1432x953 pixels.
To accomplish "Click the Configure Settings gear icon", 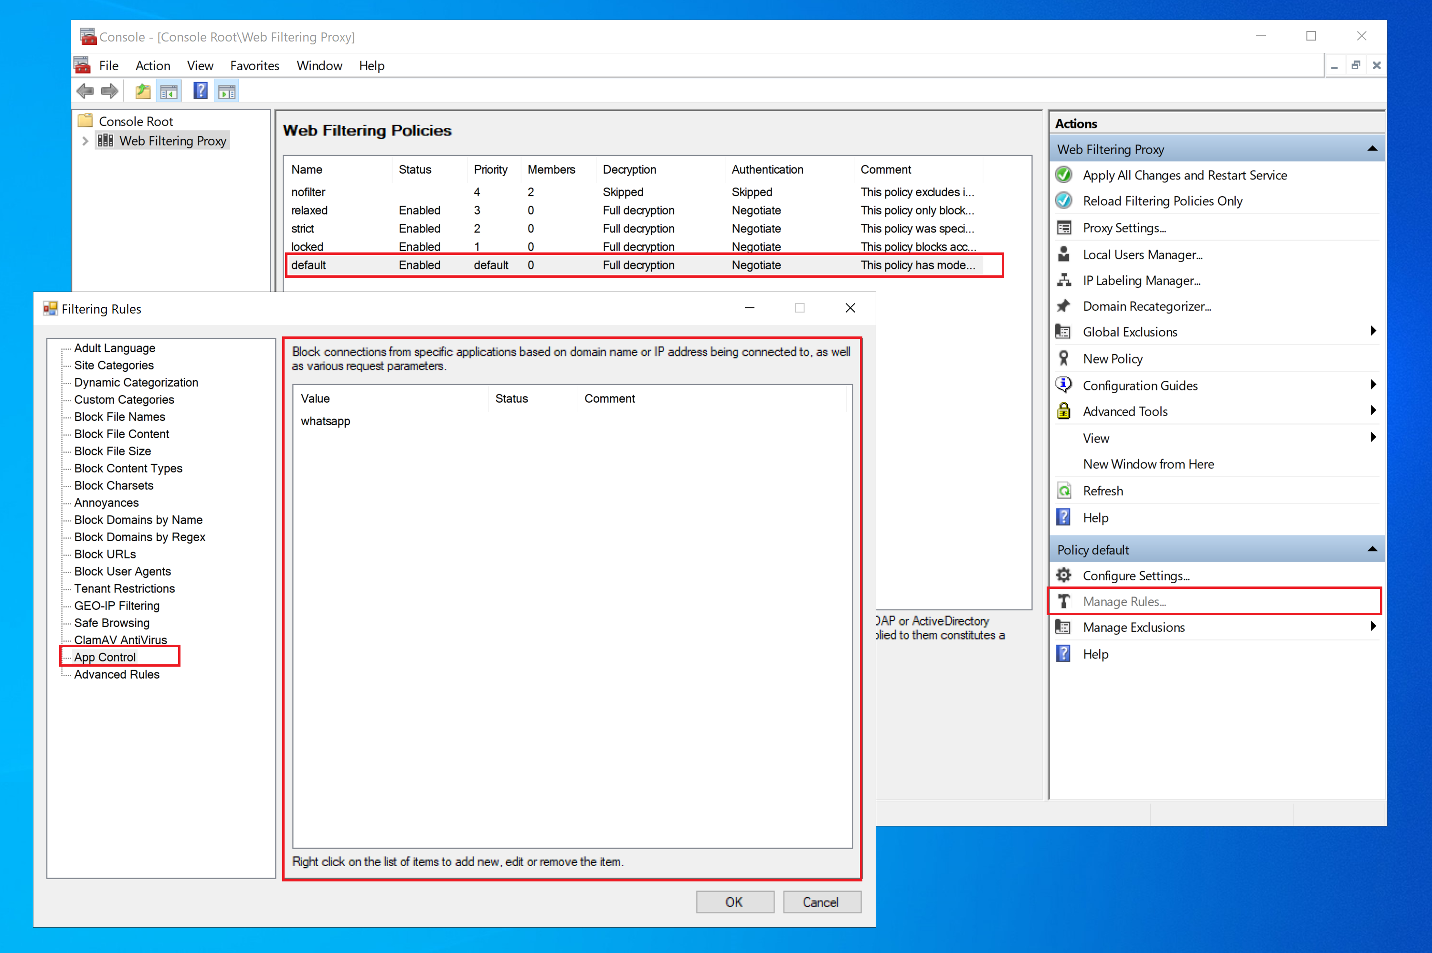I will point(1063,575).
